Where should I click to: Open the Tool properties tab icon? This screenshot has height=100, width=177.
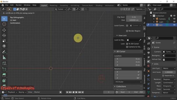click(149, 43)
